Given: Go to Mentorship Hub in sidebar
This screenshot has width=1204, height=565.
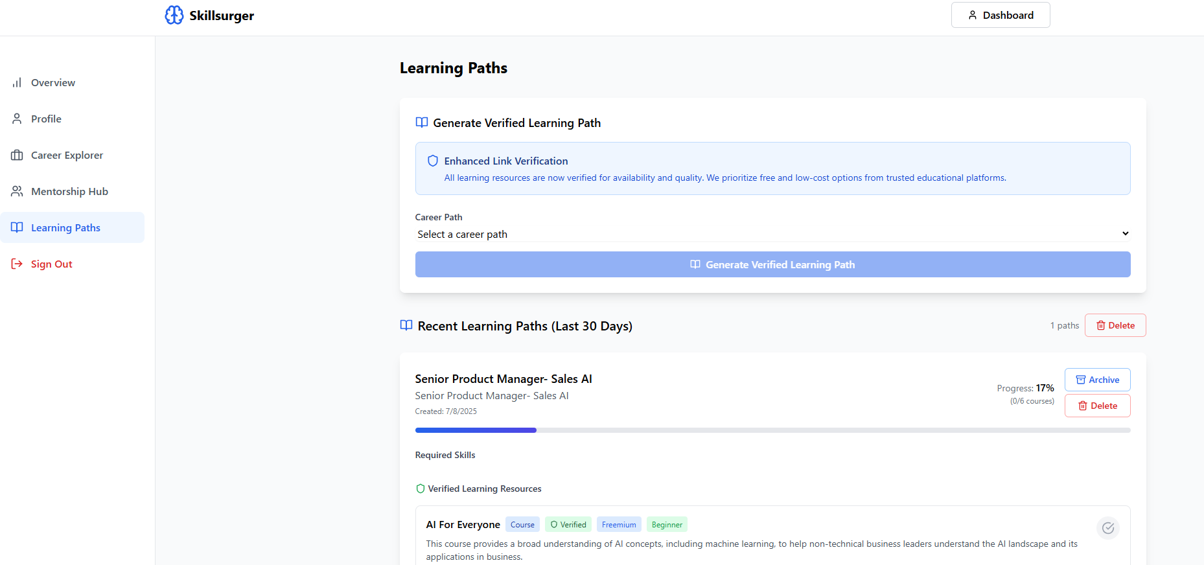Looking at the screenshot, I should click(x=69, y=191).
